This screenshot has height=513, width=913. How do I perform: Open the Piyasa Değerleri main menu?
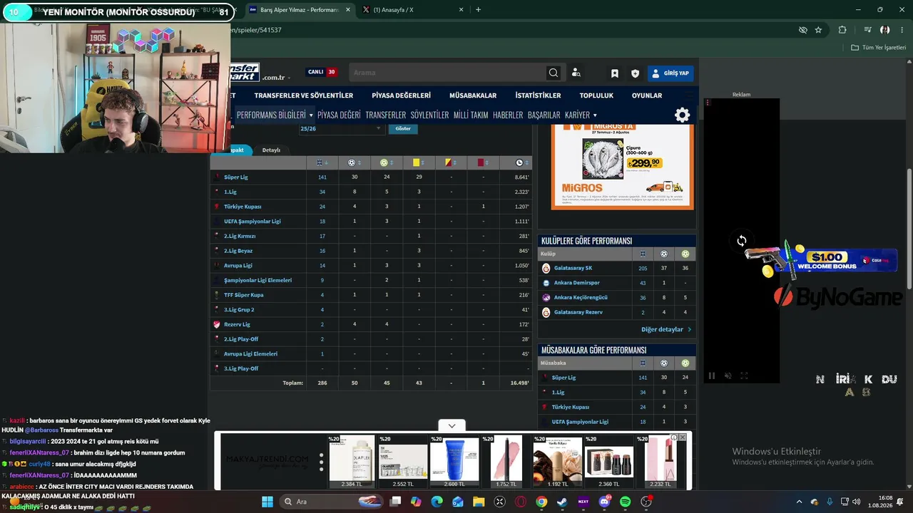pos(402,95)
